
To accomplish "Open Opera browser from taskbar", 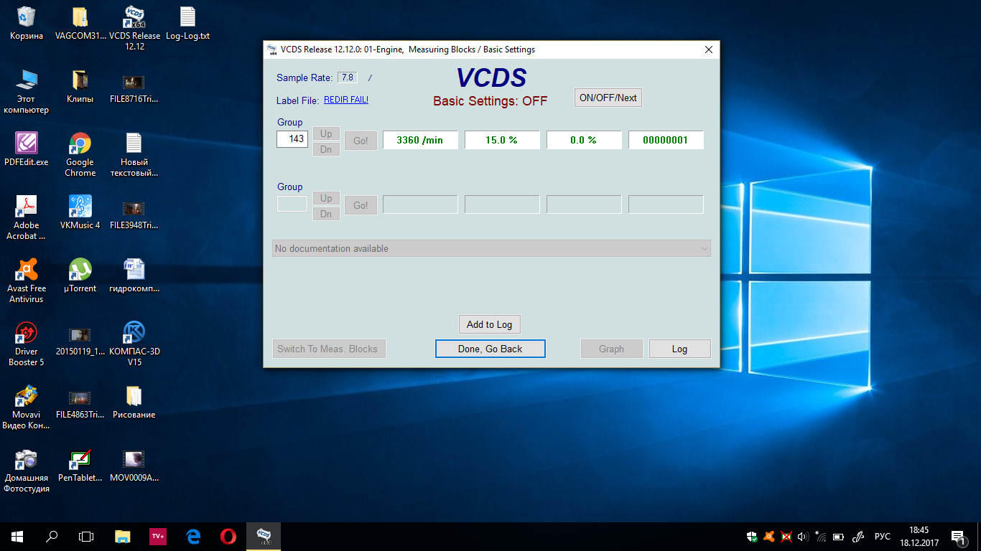I will point(228,536).
